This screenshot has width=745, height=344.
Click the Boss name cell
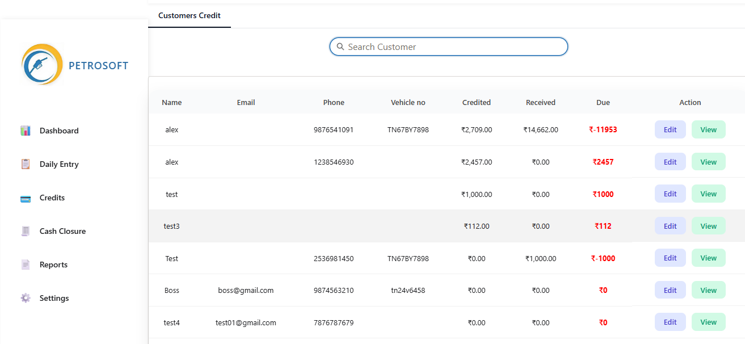172,290
